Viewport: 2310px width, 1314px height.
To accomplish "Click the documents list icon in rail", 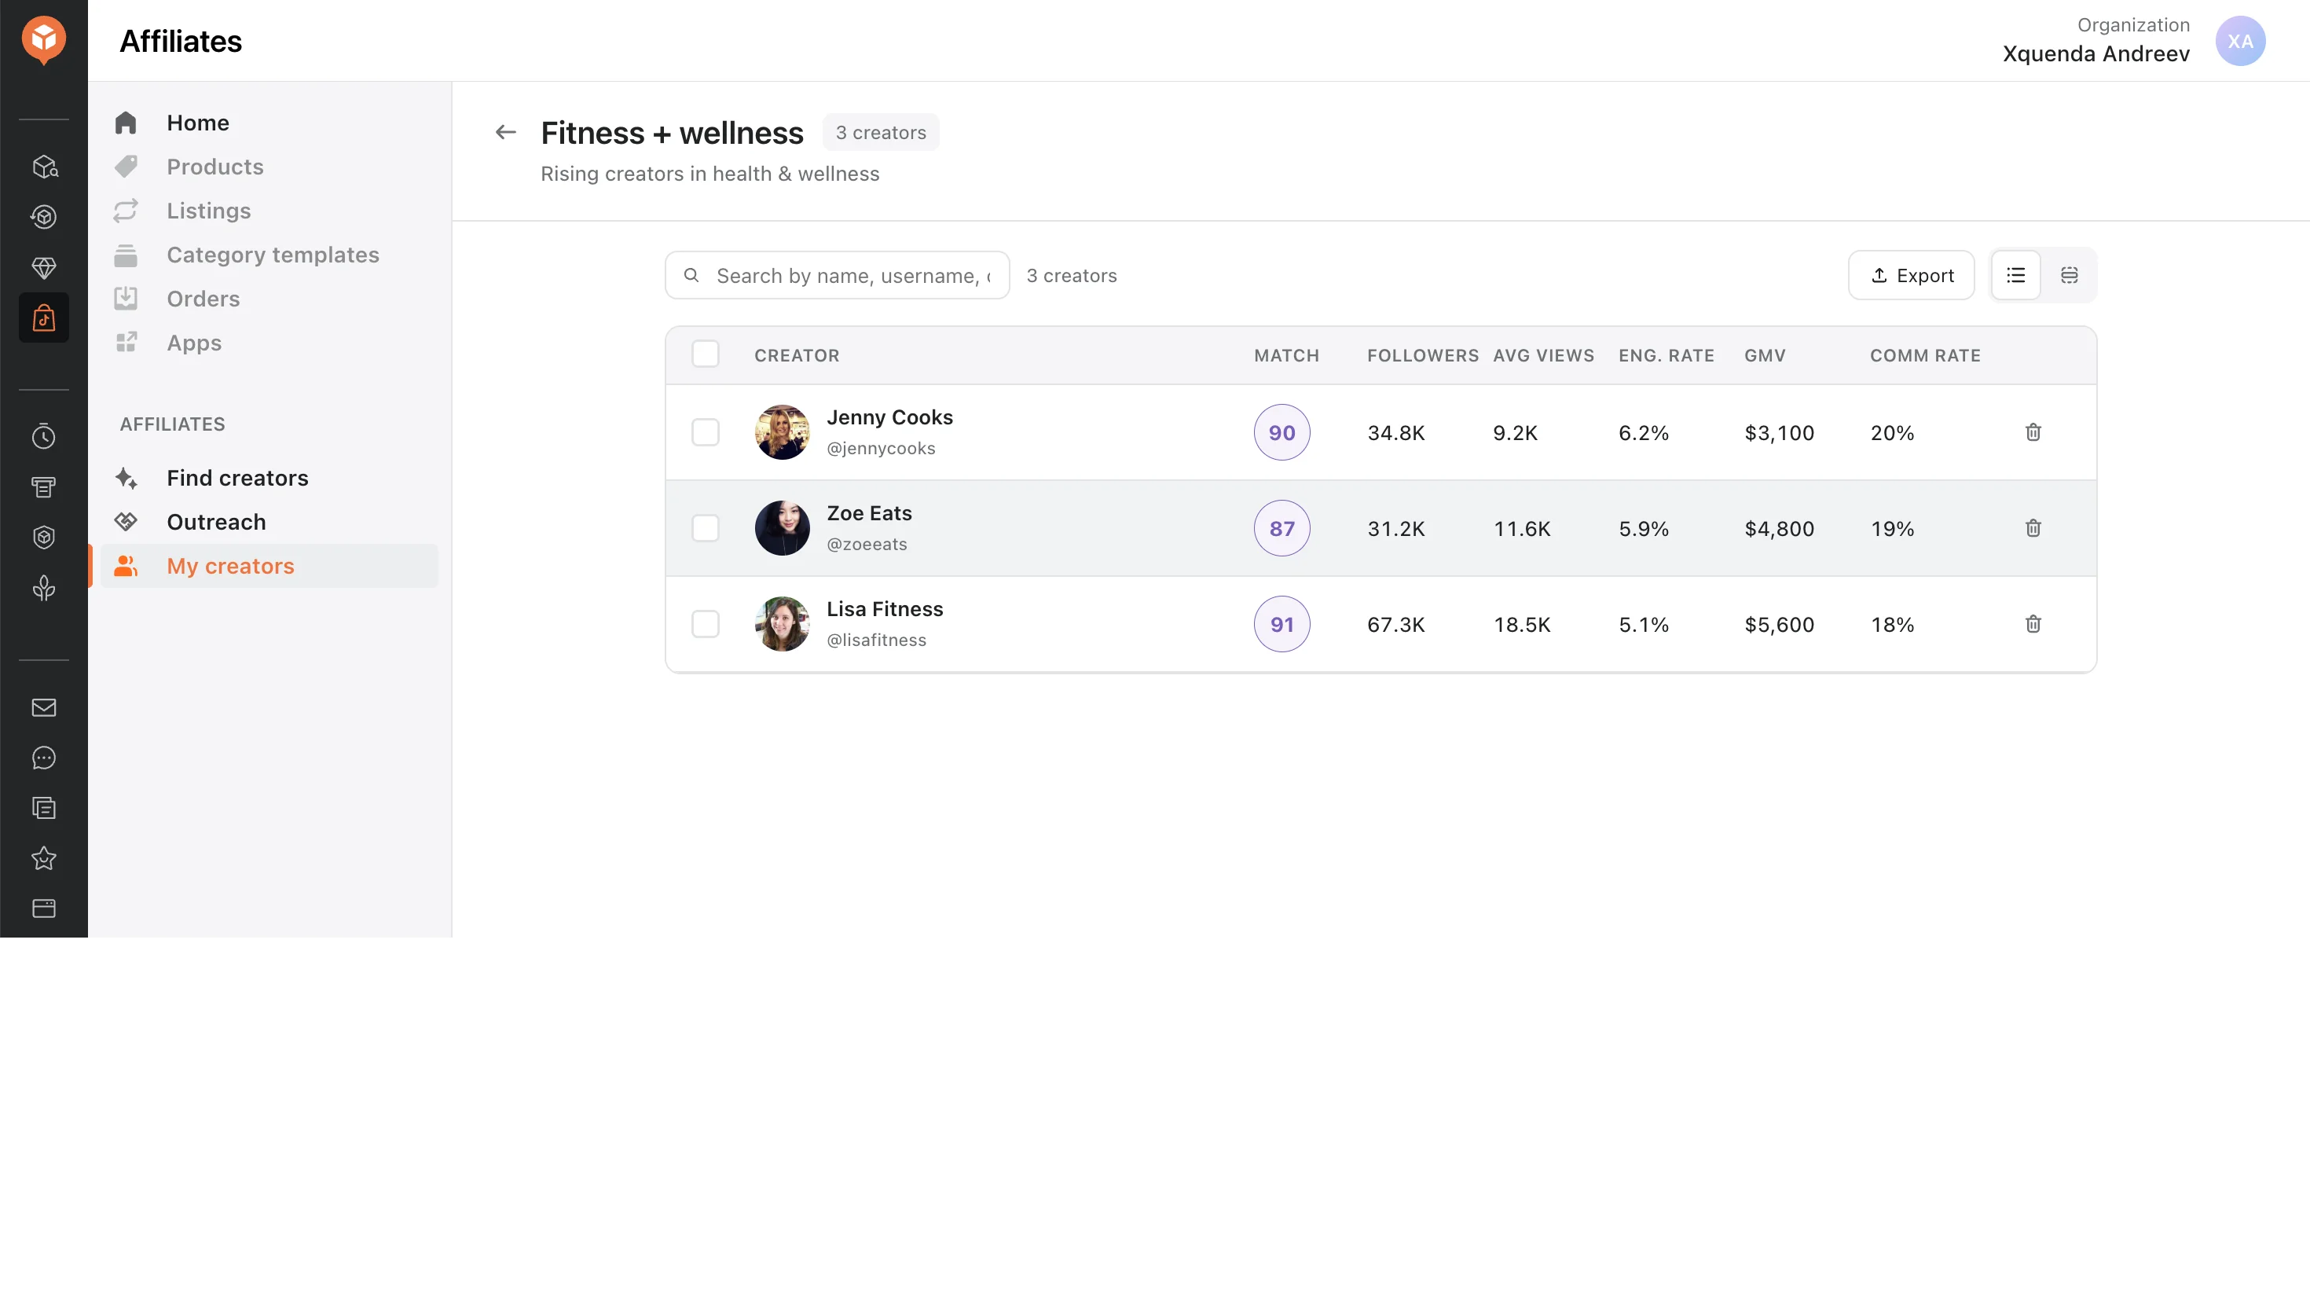I will (x=43, y=808).
